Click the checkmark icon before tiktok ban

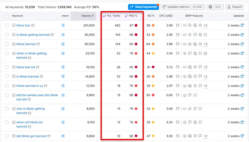(14, 25)
